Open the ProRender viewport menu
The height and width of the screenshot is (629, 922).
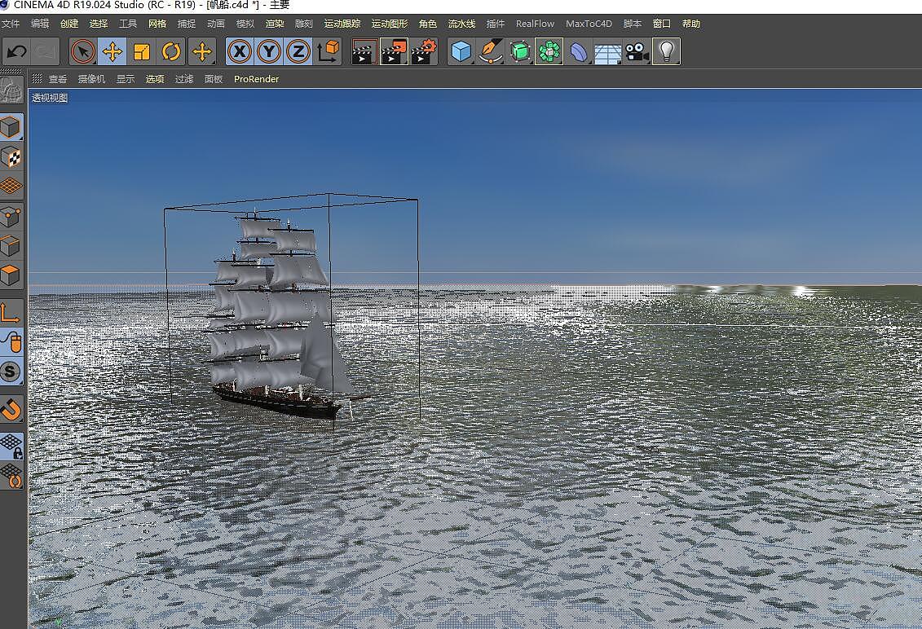[x=256, y=79]
